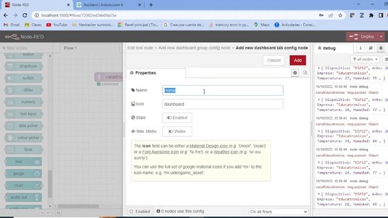388x218 pixels.
Task: Open node settings gear icon
Action: coord(295,73)
